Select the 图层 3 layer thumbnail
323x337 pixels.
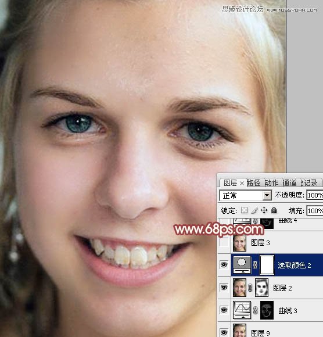[x=239, y=243]
